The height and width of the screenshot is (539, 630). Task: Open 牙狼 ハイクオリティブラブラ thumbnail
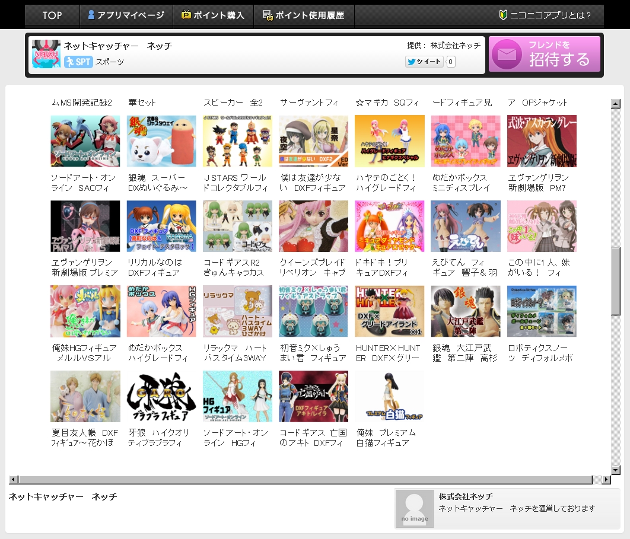click(x=161, y=397)
